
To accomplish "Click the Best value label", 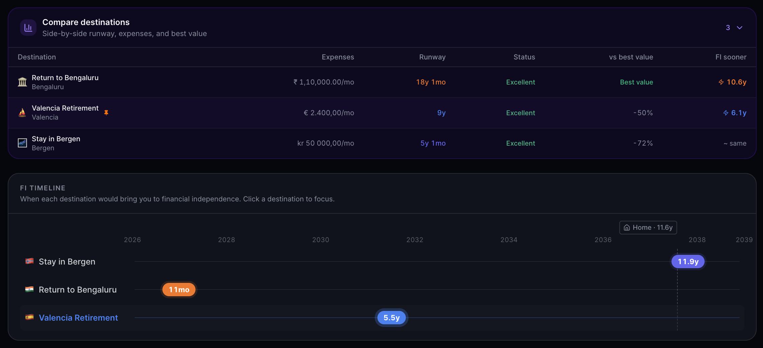I will (x=636, y=82).
